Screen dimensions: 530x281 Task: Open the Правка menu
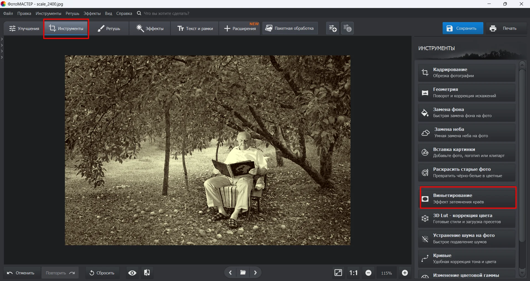pos(24,13)
